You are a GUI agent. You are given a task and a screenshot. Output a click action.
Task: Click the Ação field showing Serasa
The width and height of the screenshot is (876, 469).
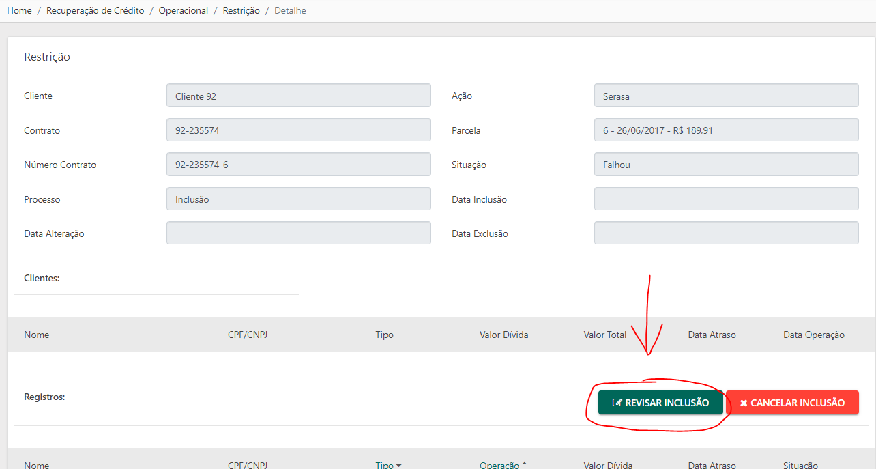tap(727, 96)
